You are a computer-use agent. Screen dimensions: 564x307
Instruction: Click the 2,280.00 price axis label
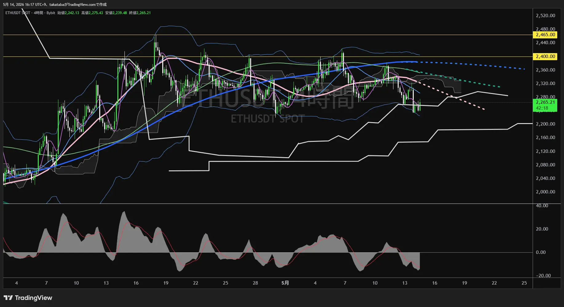click(x=545, y=97)
